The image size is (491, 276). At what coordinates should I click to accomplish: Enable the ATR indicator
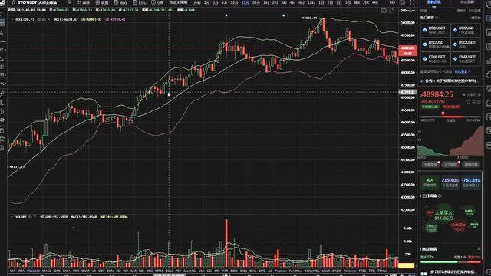225,271
